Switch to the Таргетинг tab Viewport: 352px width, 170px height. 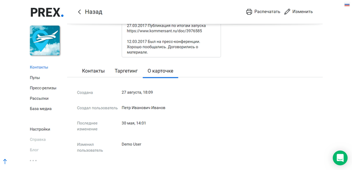[126, 71]
